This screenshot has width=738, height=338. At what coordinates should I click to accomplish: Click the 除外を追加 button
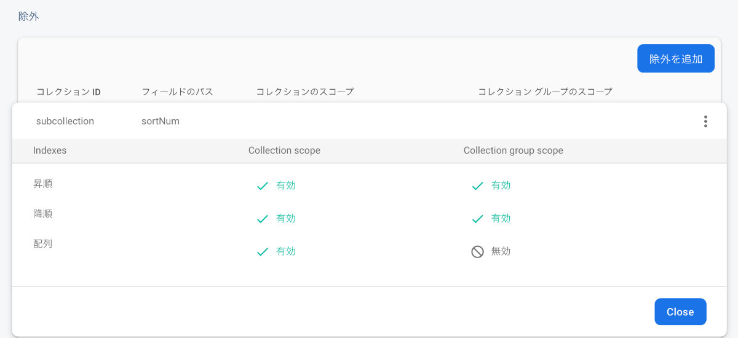675,59
